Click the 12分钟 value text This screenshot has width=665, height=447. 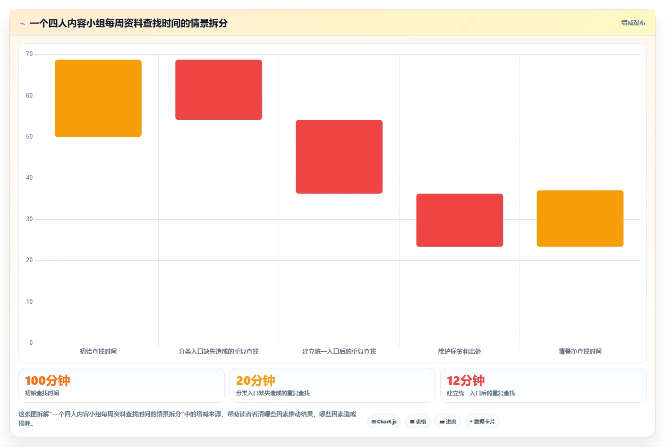(x=466, y=381)
